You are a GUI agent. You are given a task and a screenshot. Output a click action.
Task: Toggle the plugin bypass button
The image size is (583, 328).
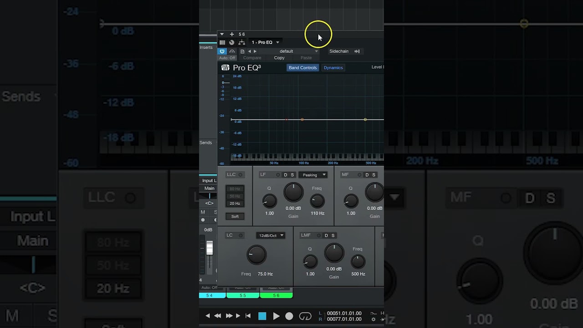[232, 51]
